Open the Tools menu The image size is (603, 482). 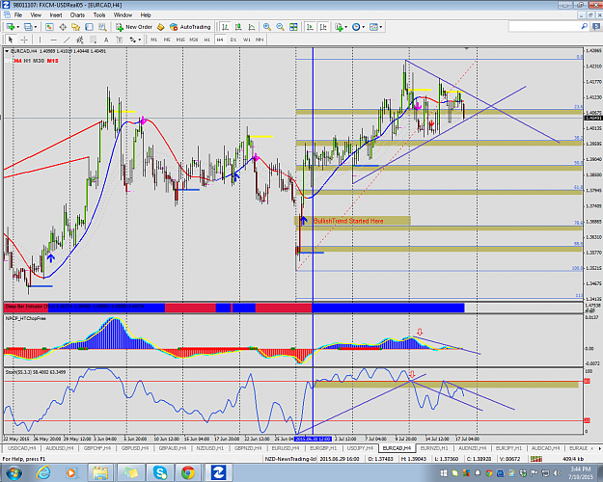[99, 15]
